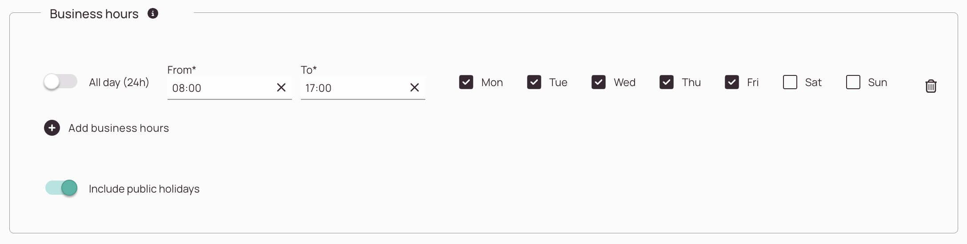Toggle the All day (24h) switch
Viewport: 967px width, 244px height.
coord(60,82)
